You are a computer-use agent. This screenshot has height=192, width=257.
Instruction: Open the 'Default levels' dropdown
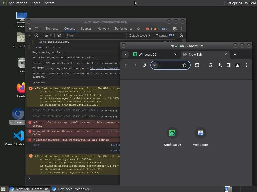pos(140,35)
